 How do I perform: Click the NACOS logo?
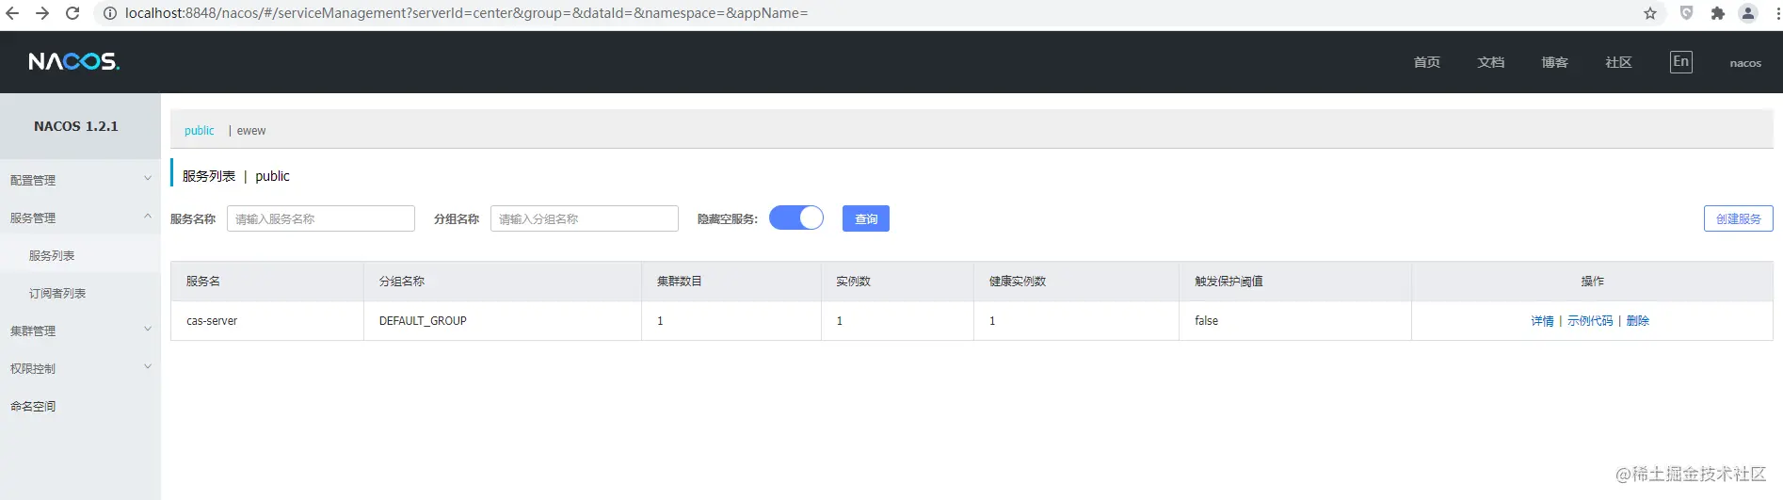73,61
